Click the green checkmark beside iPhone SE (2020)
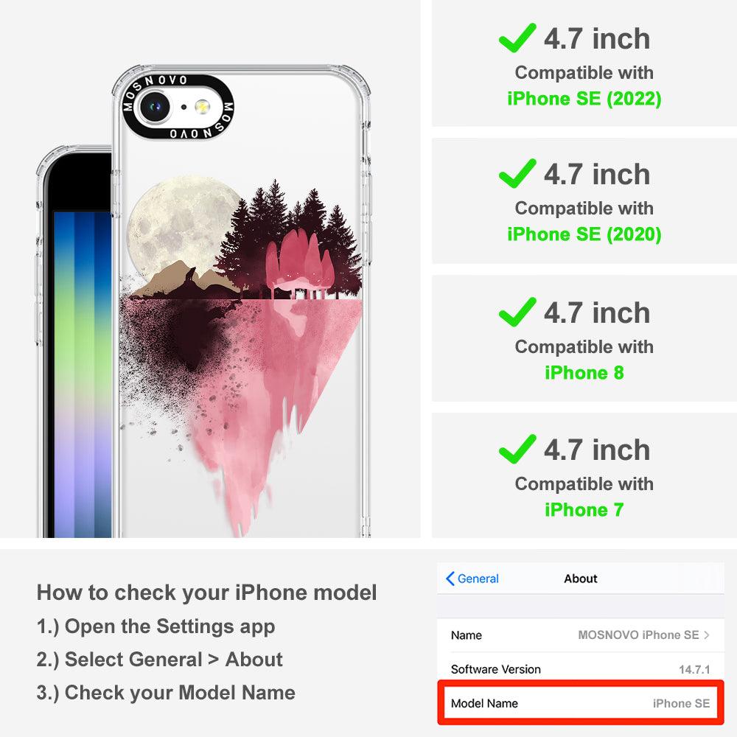Viewport: 737px width, 737px height. coord(517,173)
